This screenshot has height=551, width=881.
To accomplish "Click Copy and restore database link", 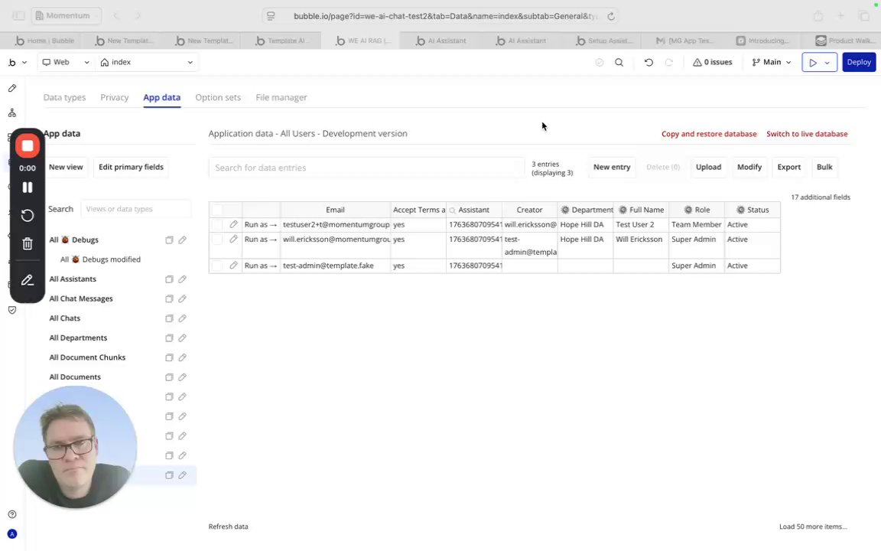I will click(708, 134).
